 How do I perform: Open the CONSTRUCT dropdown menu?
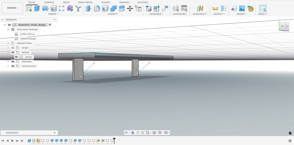[200, 14]
